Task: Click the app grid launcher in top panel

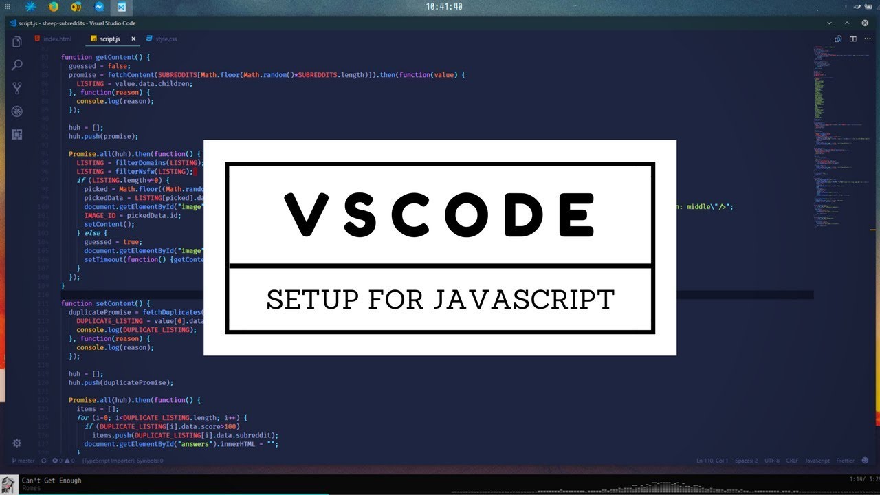Action: click(9, 7)
